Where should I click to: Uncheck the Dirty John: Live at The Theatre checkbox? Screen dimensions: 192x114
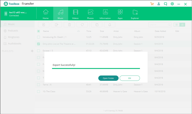[38, 44]
